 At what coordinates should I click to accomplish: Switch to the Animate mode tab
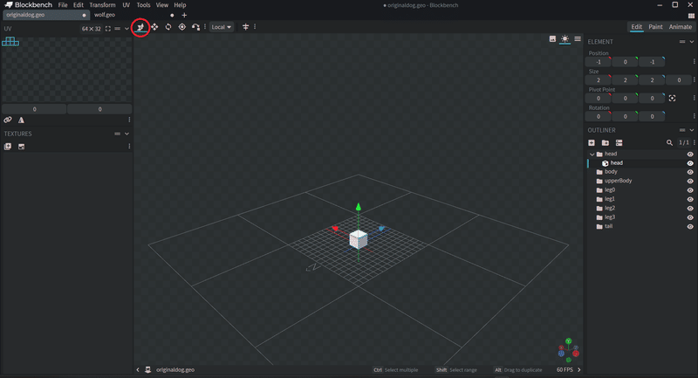click(x=681, y=27)
